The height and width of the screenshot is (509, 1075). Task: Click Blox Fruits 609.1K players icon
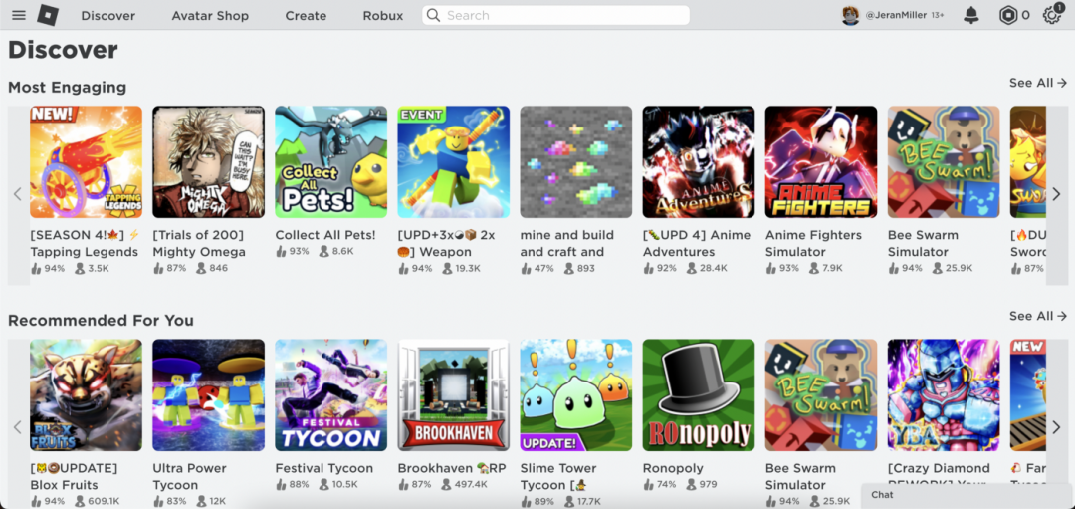pyautogui.click(x=80, y=501)
